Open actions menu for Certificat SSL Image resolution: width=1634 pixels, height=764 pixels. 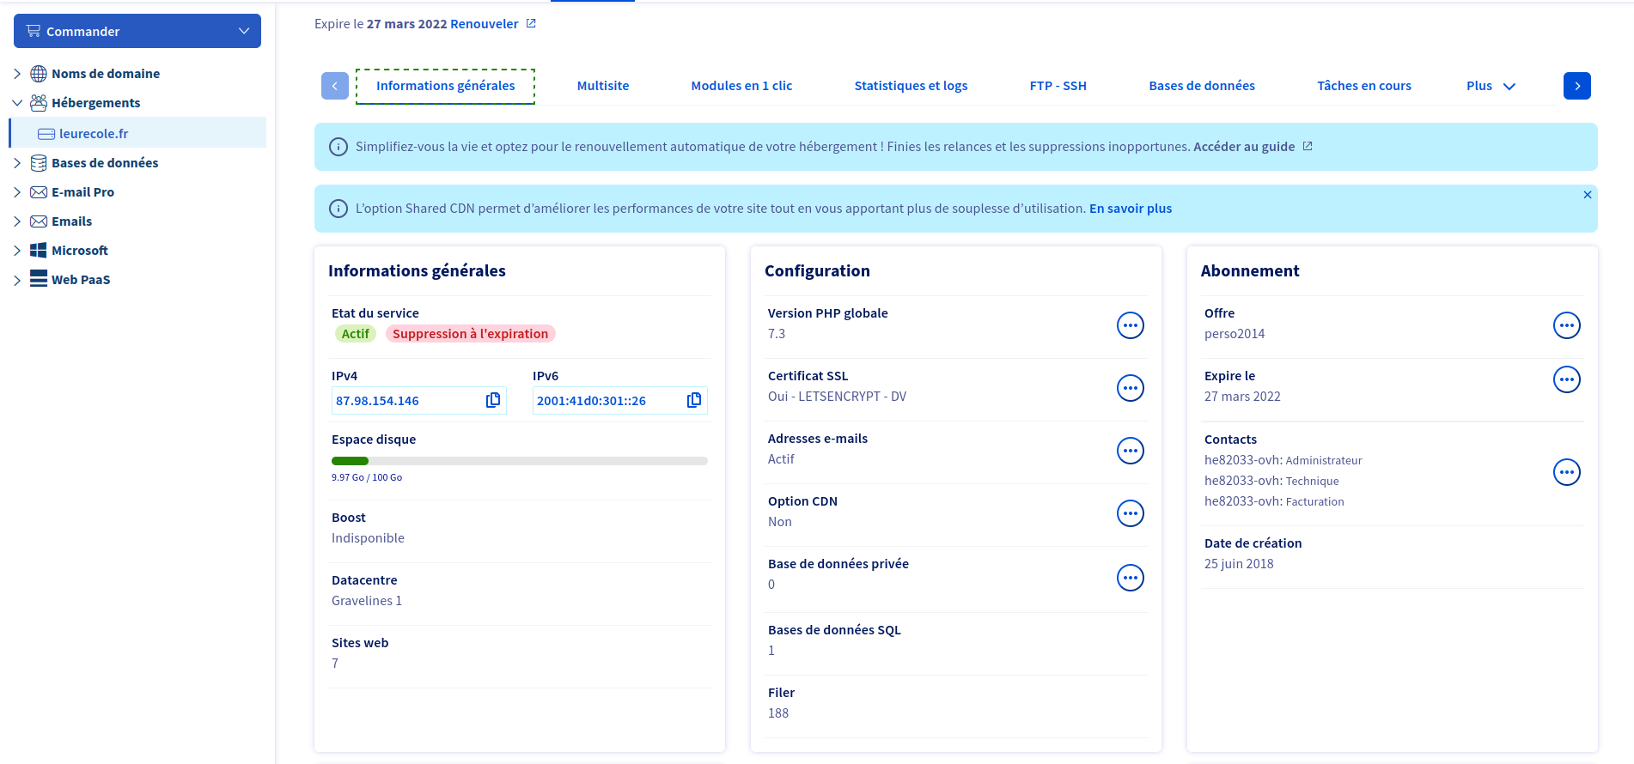point(1130,388)
